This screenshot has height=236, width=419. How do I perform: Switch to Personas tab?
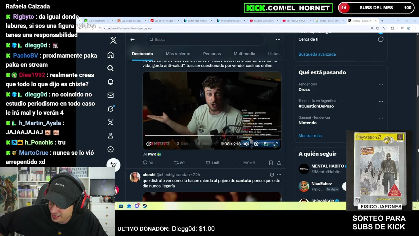point(212,54)
